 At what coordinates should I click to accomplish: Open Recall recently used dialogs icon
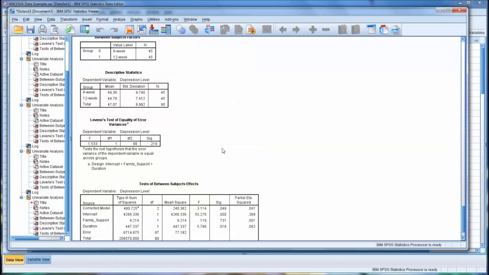point(84,30)
